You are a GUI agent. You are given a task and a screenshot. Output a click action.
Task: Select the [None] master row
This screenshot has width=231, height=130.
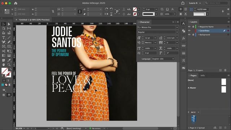207,82
